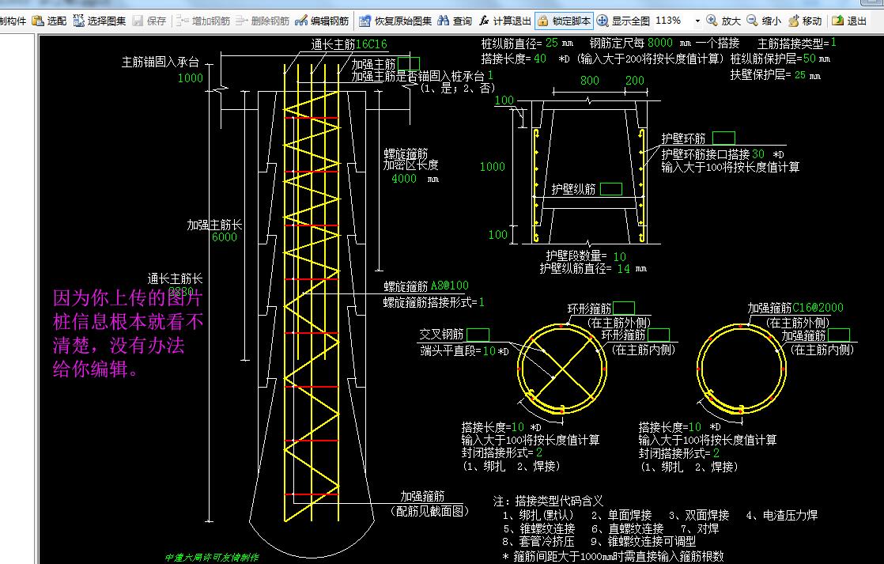Image resolution: width=884 pixels, height=564 pixels.
Task: Open the 113% zoom dropdown
Action: pos(697,21)
